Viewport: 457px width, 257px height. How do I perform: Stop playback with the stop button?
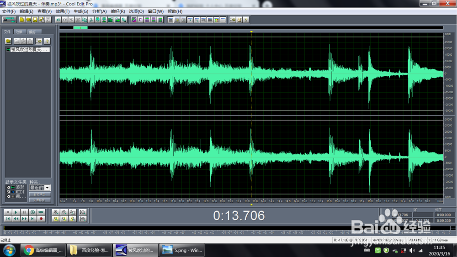(x=8, y=212)
